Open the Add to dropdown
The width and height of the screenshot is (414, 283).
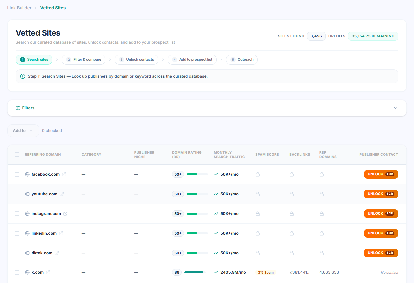point(23,131)
